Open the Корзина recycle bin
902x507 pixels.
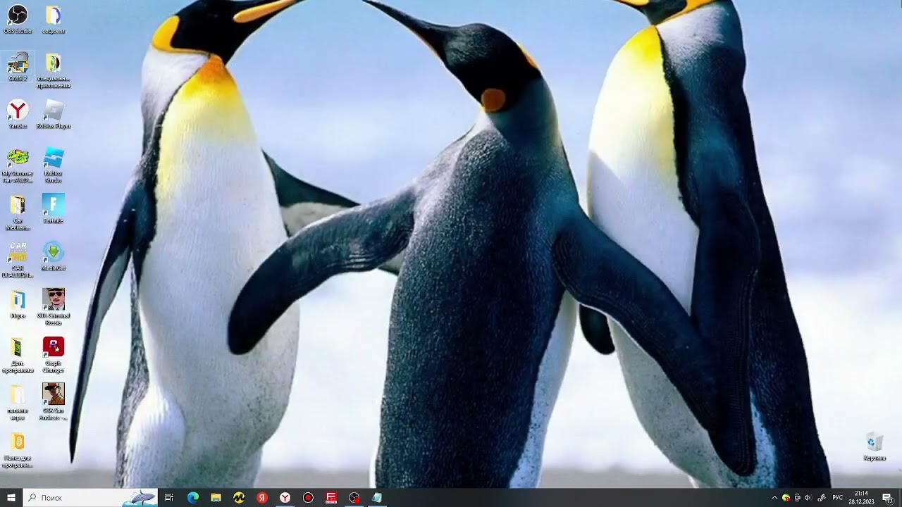(875, 446)
